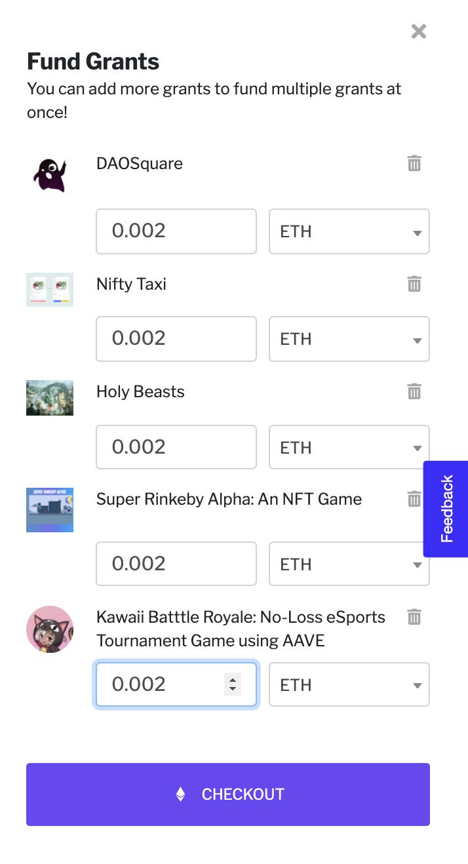Click the Super Rinkeby Alpha amount field
The width and height of the screenshot is (468, 864).
(176, 564)
